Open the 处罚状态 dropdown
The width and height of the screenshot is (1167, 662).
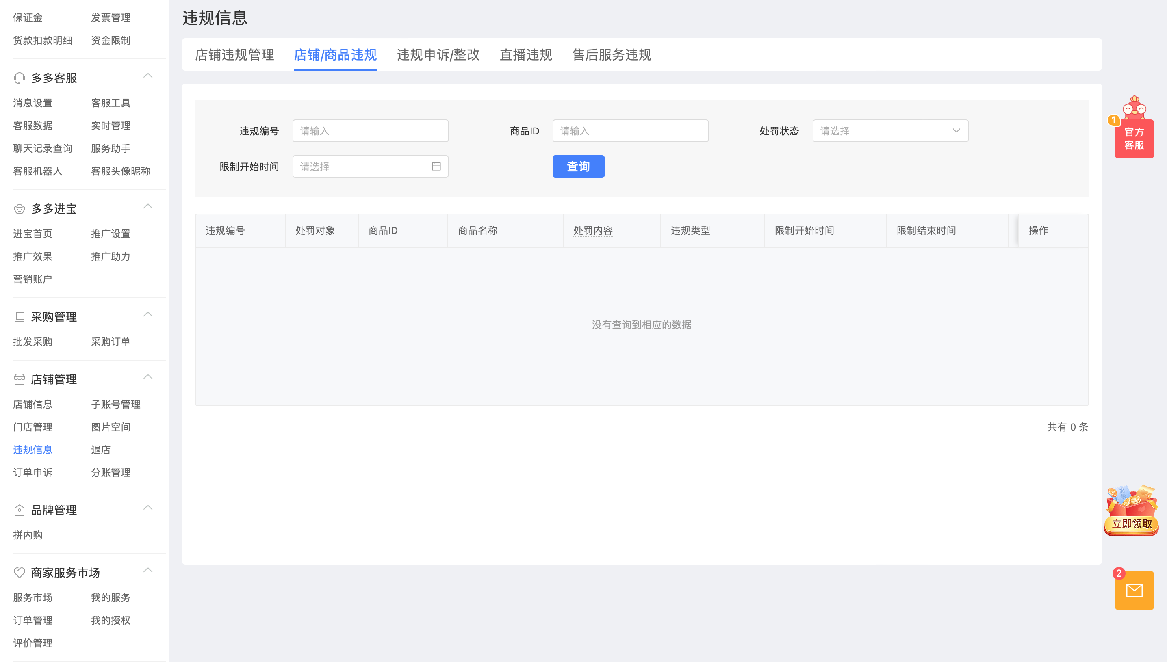click(890, 131)
